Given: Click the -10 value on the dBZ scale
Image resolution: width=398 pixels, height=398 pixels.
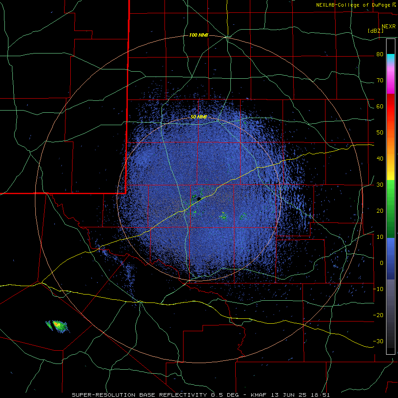Looking at the screenshot, I should pyautogui.click(x=379, y=289).
